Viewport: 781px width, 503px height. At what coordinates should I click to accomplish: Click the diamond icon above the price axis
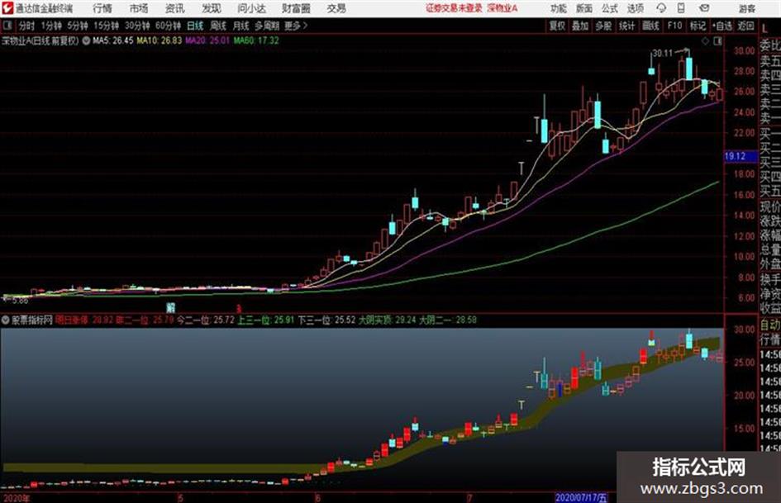point(705,41)
